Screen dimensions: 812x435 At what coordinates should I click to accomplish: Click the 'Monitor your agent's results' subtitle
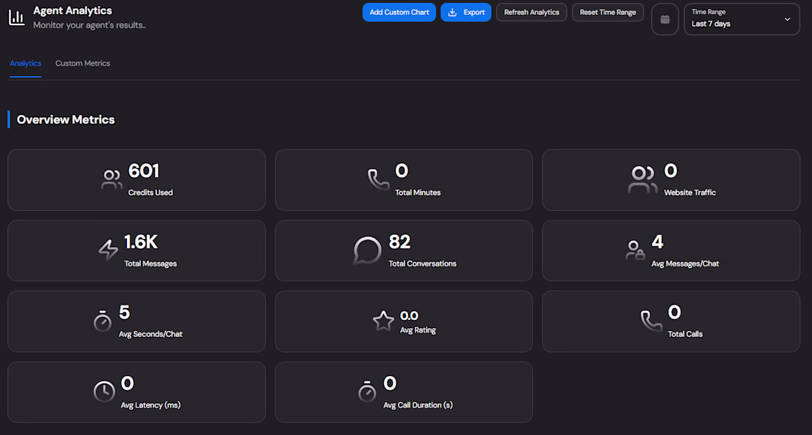pyautogui.click(x=89, y=25)
